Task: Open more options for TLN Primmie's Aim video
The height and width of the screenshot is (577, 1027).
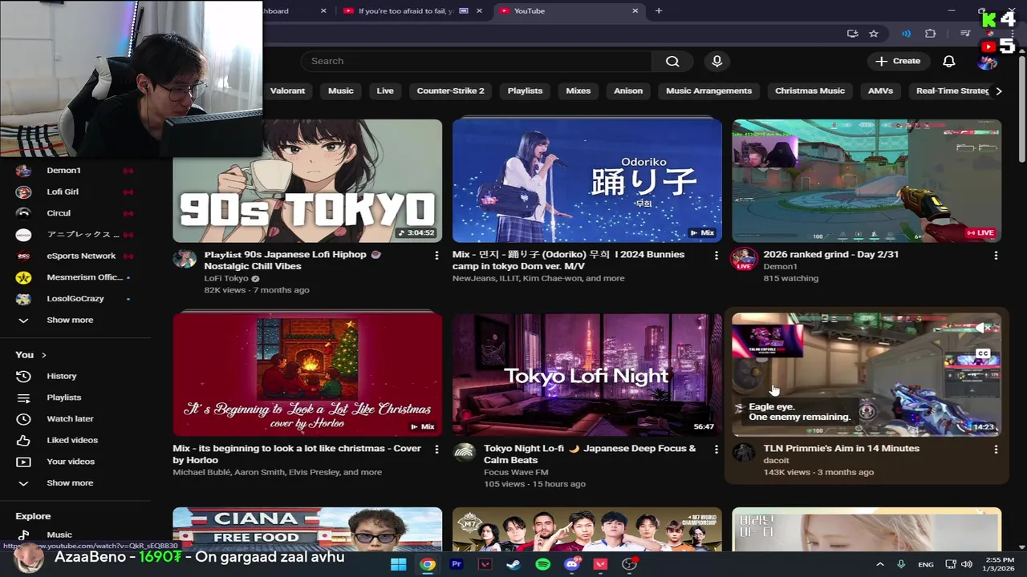Action: (x=996, y=450)
